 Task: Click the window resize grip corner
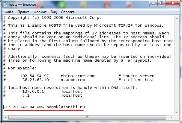click(x=177, y=118)
